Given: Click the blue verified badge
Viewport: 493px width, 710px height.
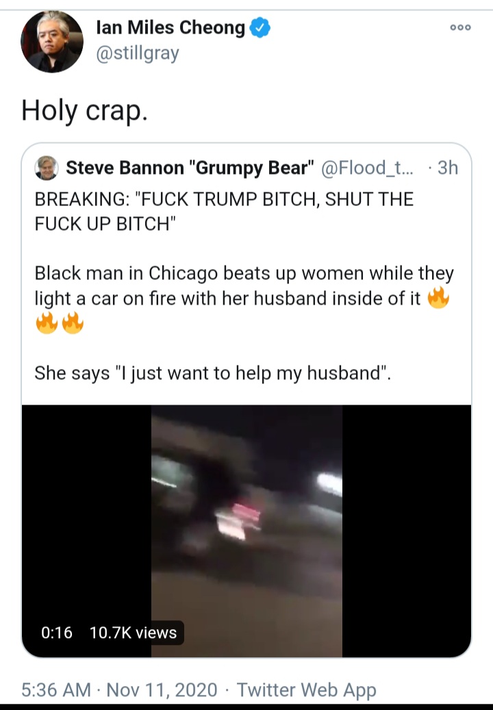Looking at the screenshot, I should (260, 27).
